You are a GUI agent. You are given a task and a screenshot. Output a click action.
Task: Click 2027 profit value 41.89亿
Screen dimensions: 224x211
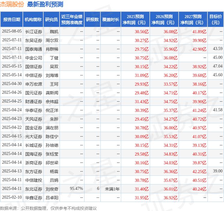[x=199, y=32]
